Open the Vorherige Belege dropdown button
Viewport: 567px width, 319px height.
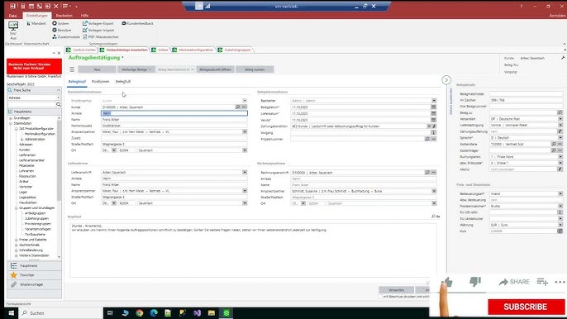pyautogui.click(x=136, y=69)
